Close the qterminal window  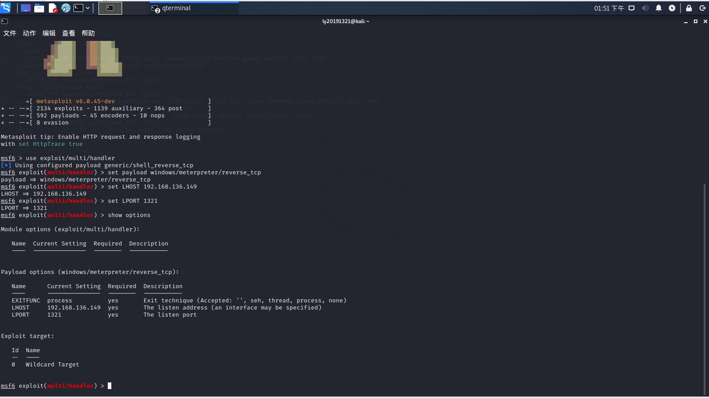705,21
